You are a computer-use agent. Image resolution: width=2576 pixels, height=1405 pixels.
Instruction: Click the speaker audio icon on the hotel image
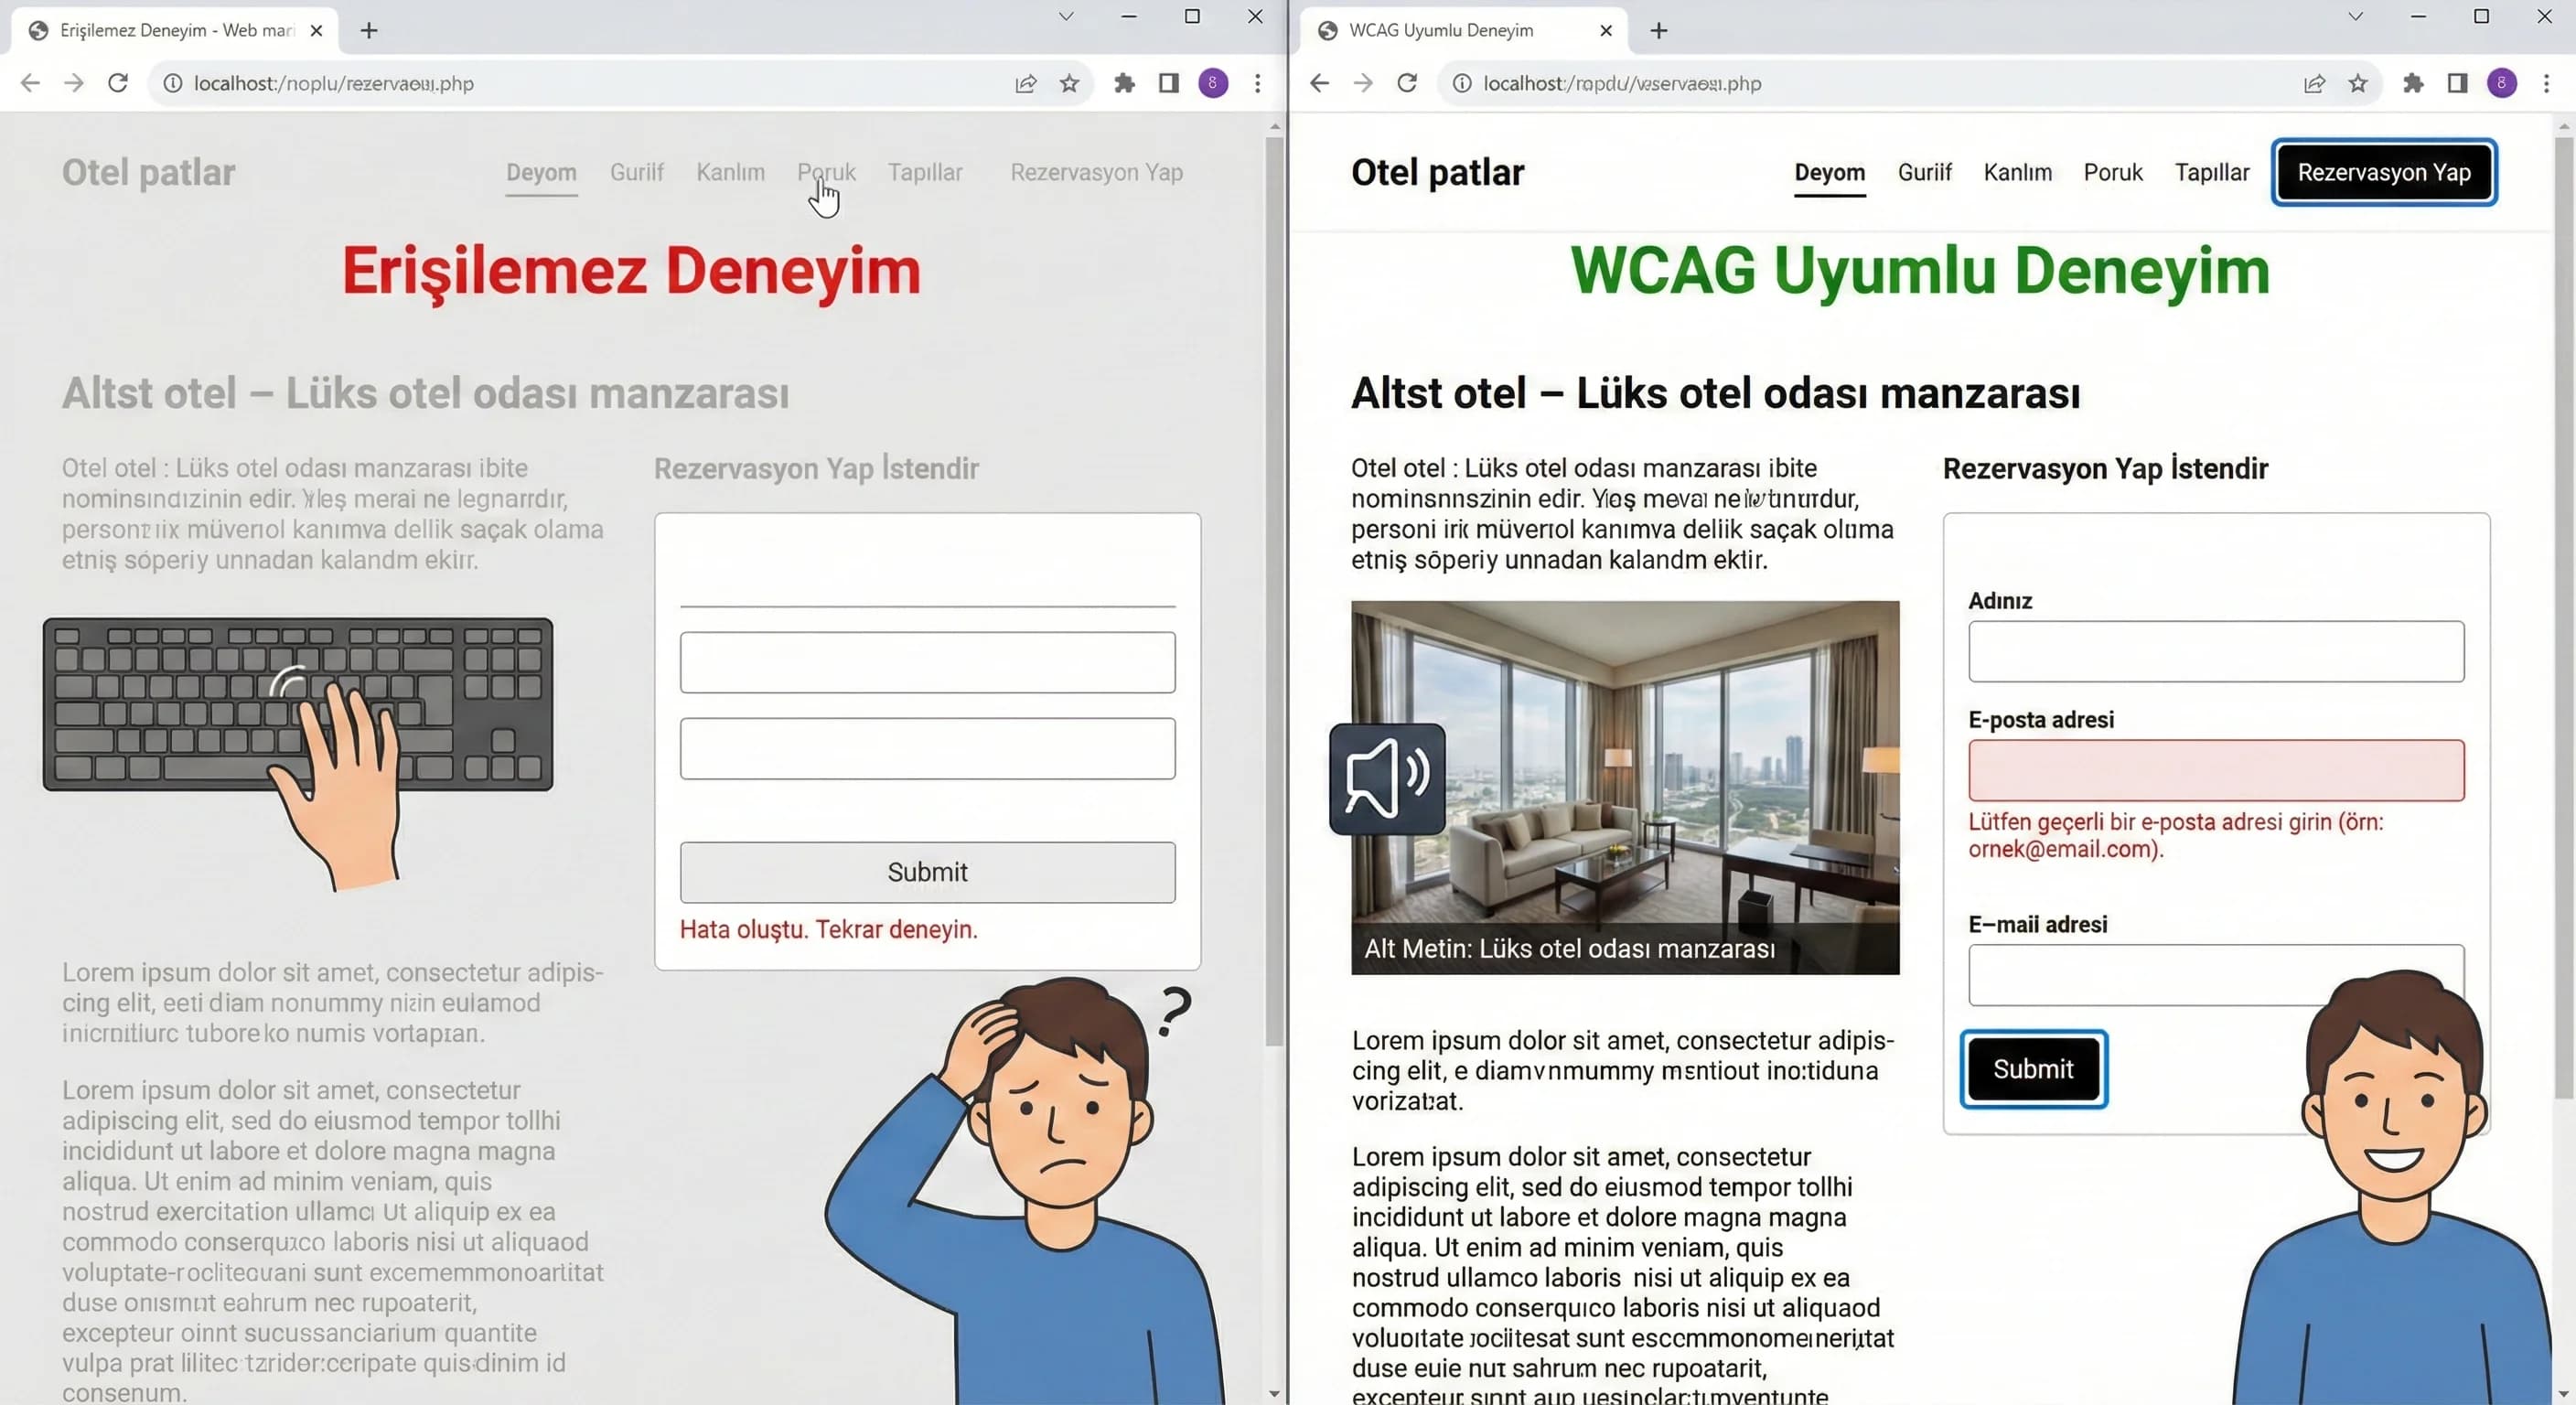(1386, 779)
